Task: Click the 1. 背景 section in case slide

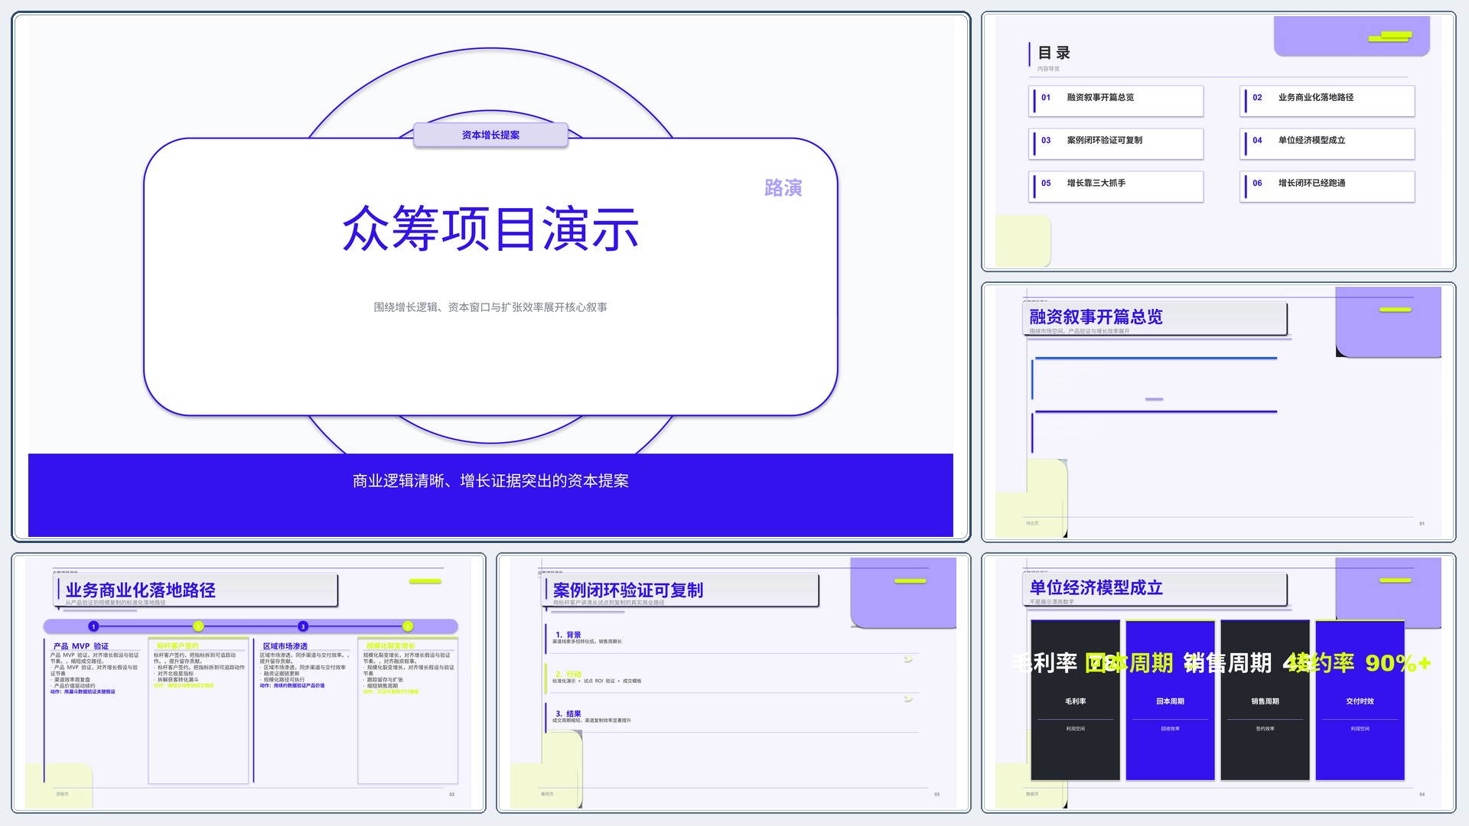Action: point(732,638)
